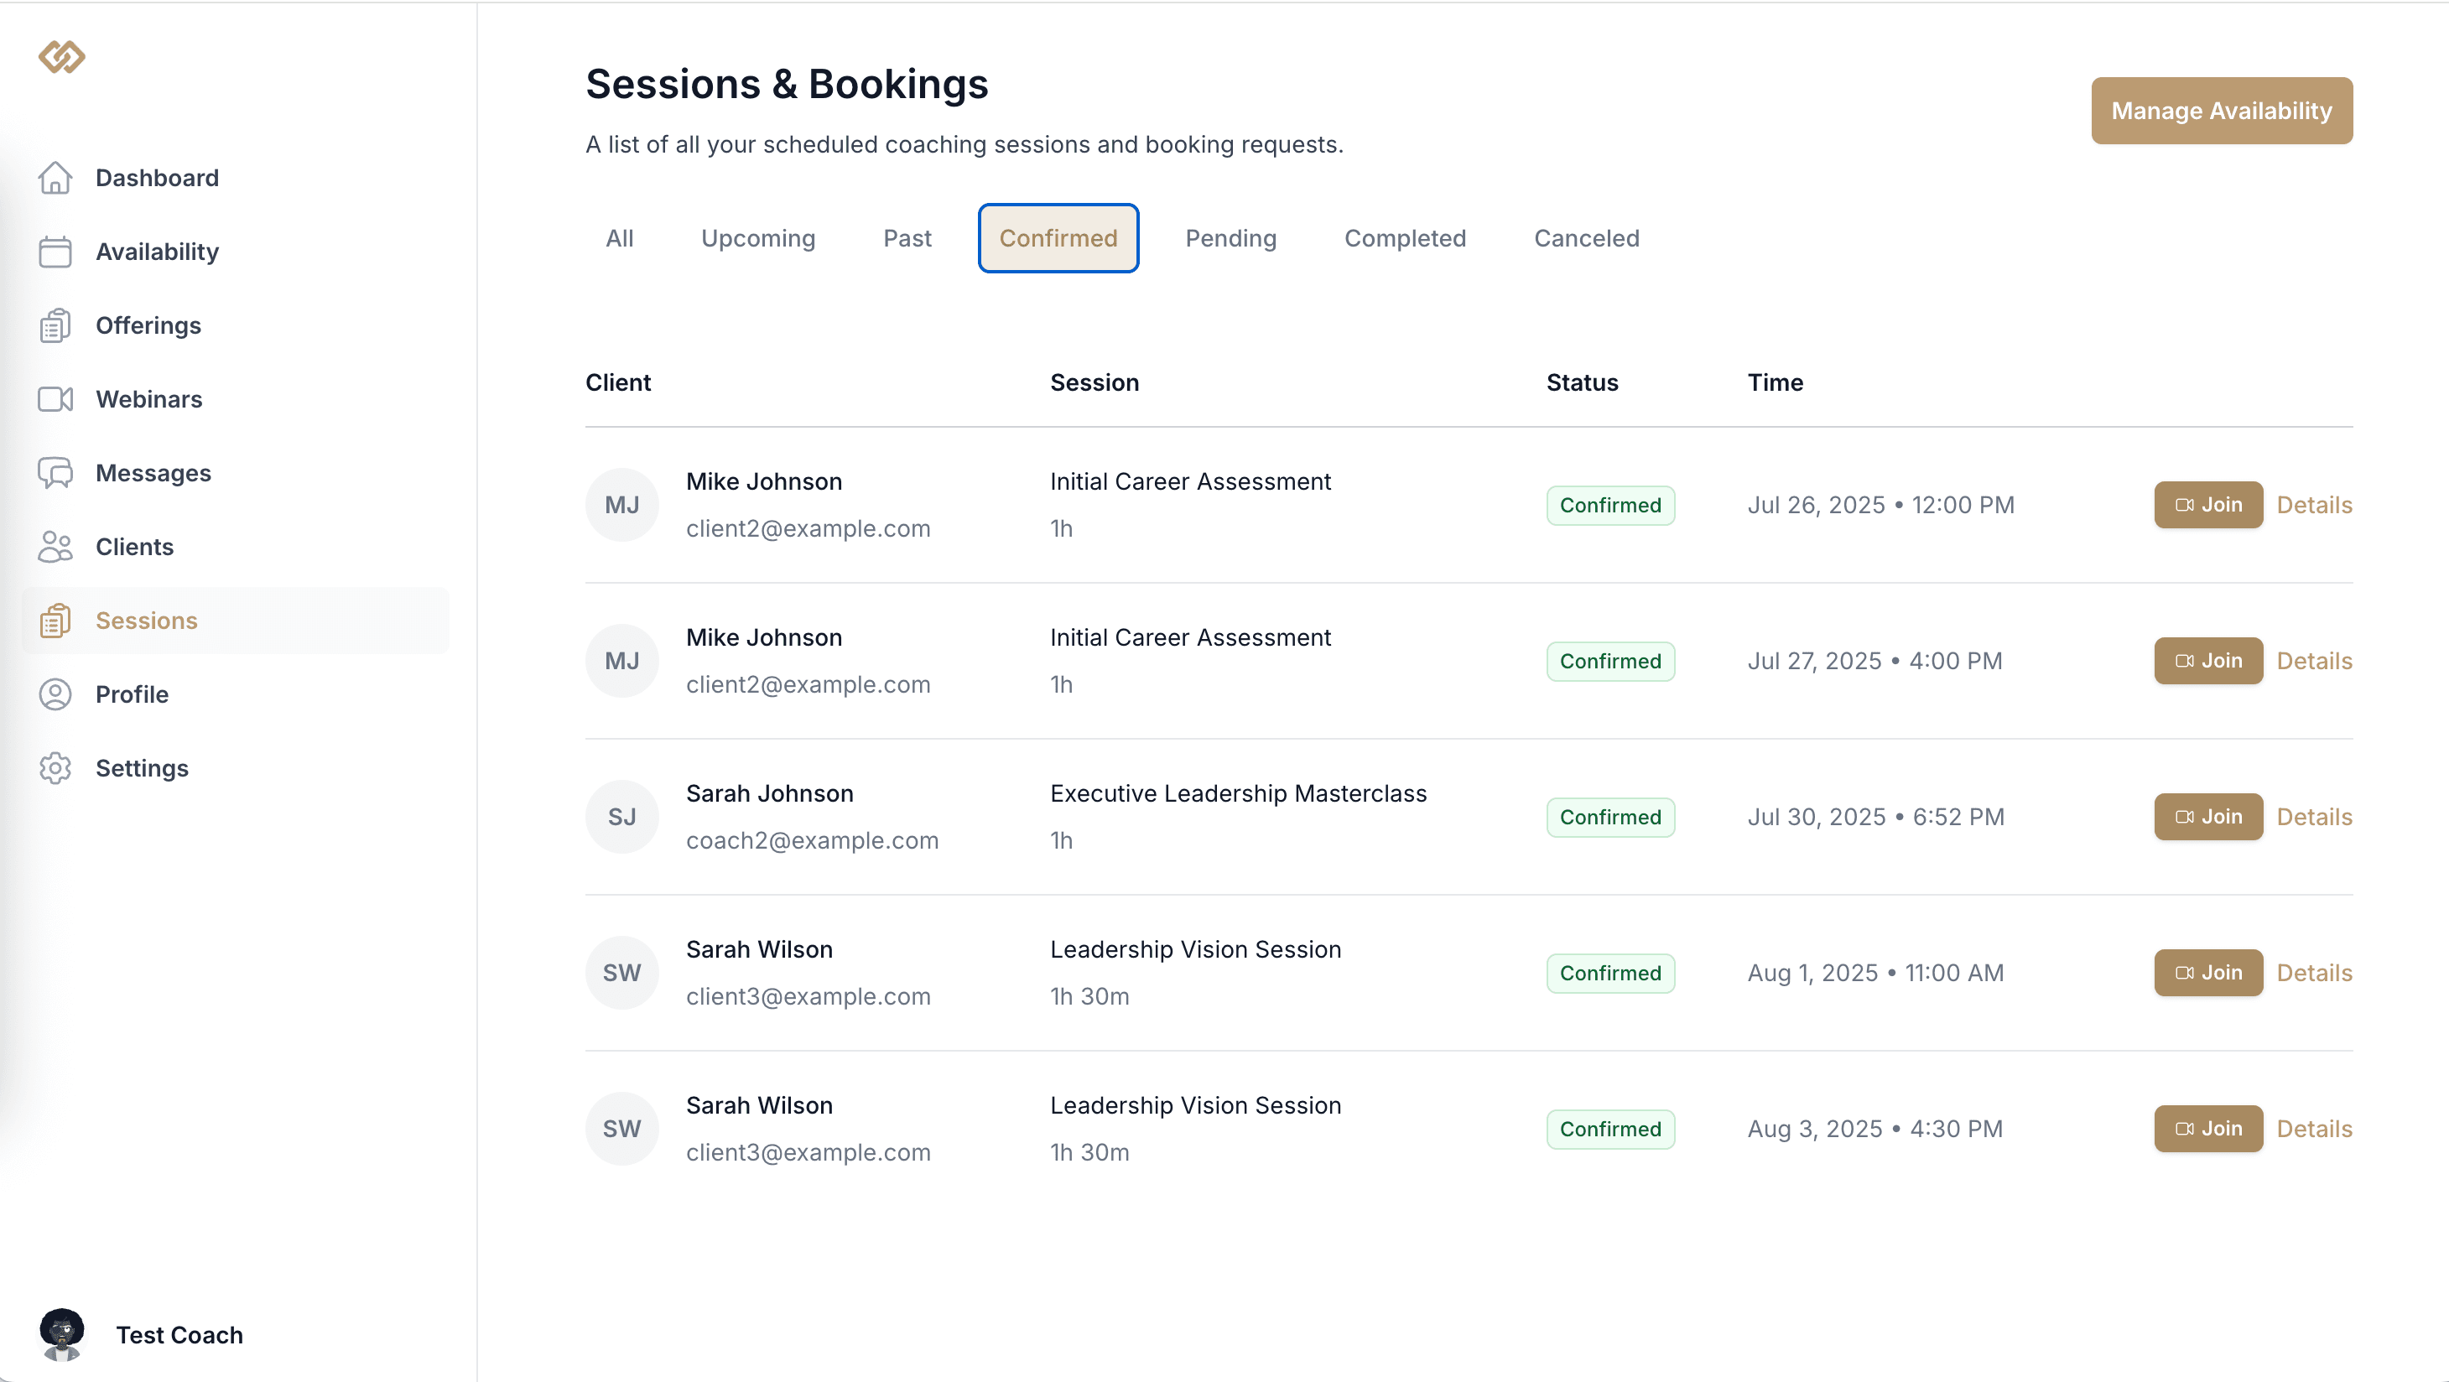Viewport: 2449px width, 1382px height.
Task: Click the app logo at top left
Action: click(x=61, y=57)
